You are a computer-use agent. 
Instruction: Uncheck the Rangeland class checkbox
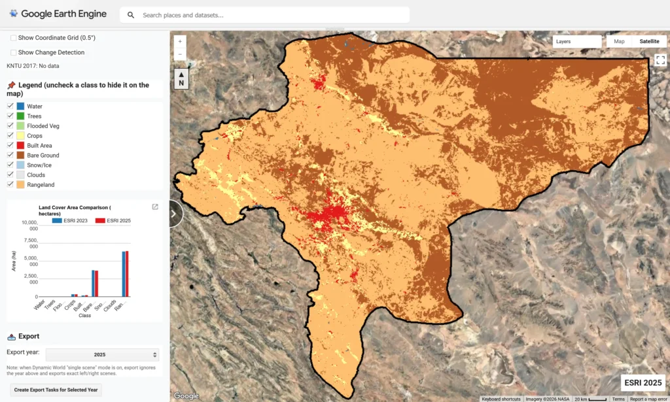pyautogui.click(x=10, y=184)
